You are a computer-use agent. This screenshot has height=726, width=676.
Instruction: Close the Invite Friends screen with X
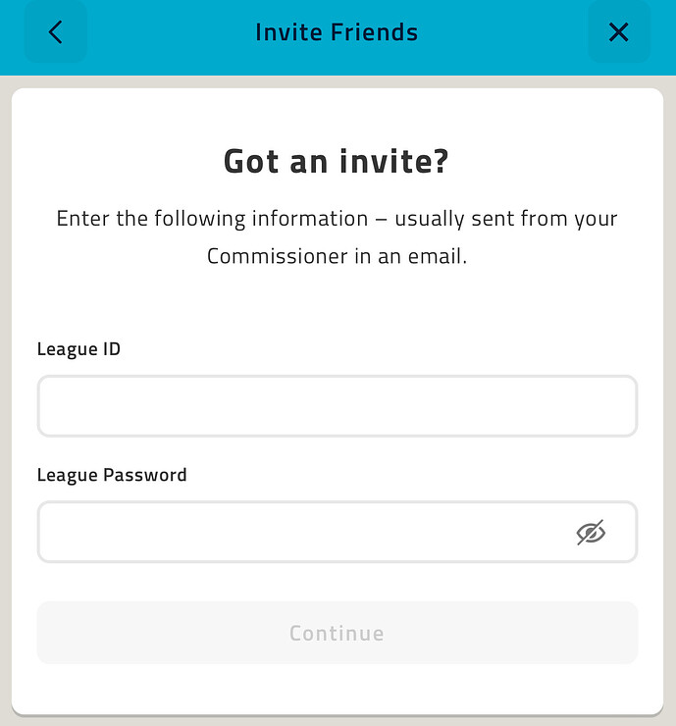618,32
